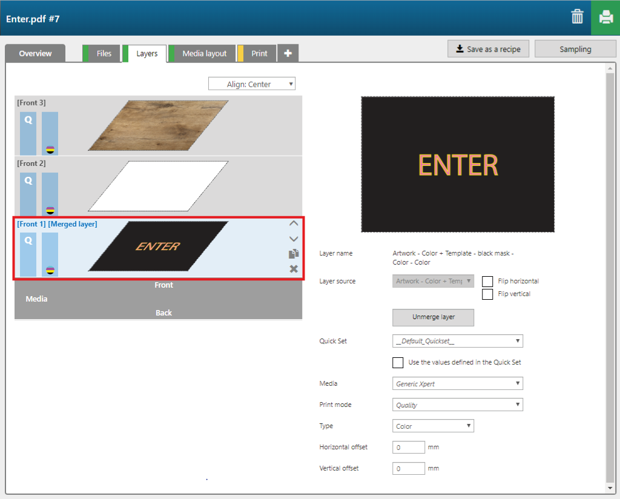The width and height of the screenshot is (620, 499).
Task: Switch to the Media layout tab
Action: point(204,53)
